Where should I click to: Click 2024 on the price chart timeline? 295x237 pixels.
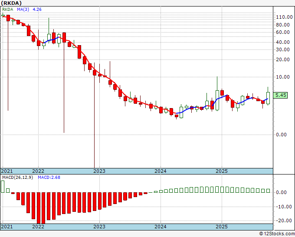(161, 171)
